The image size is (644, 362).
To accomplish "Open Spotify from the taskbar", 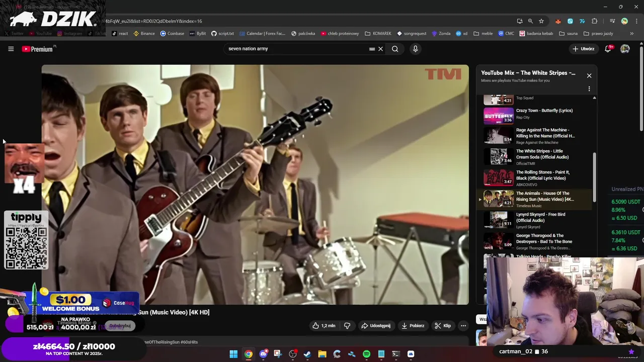I will click(366, 354).
